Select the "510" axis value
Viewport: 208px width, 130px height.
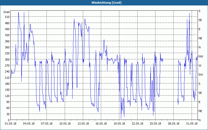pyautogui.click(x=7, y=17)
